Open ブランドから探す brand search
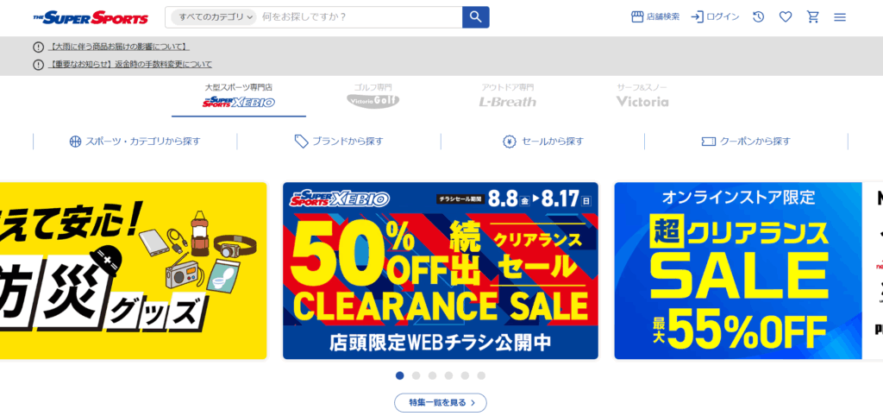Viewport: 883px width, 416px height. point(339,142)
